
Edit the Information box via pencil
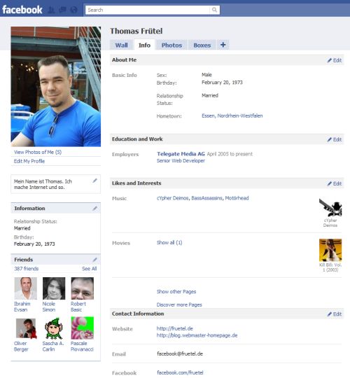click(x=94, y=209)
